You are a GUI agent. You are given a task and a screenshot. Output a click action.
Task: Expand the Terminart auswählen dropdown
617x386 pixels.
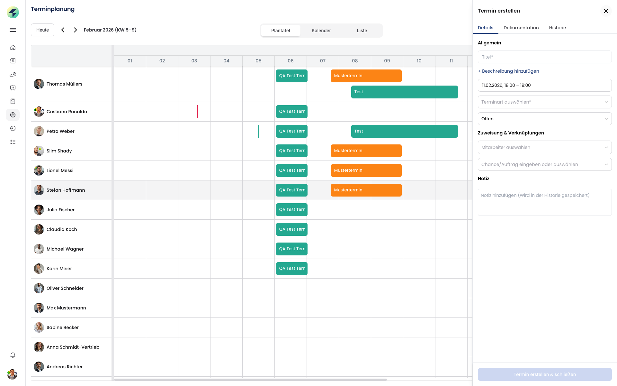pyautogui.click(x=544, y=102)
